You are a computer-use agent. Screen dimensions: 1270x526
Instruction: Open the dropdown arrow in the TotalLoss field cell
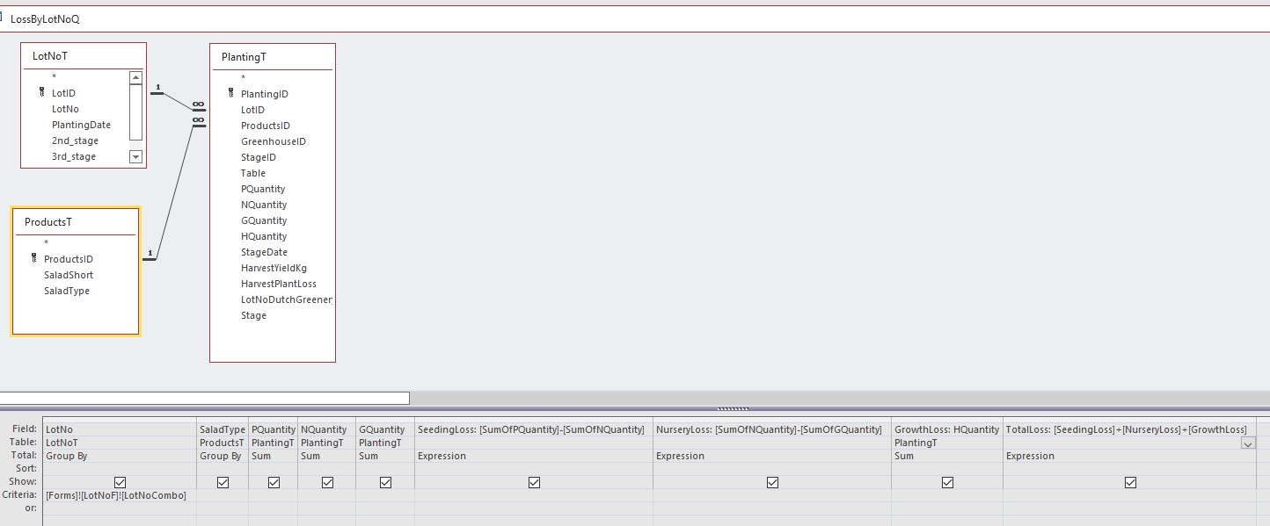click(x=1248, y=443)
